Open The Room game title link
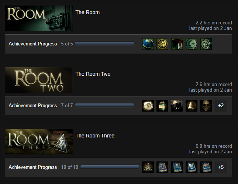The width and height of the screenshot is (238, 184). pyautogui.click(x=87, y=12)
